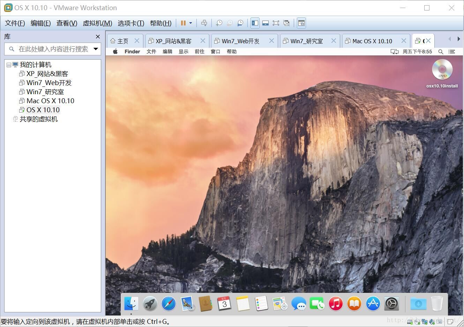Open Notes from the Dock

tap(243, 304)
